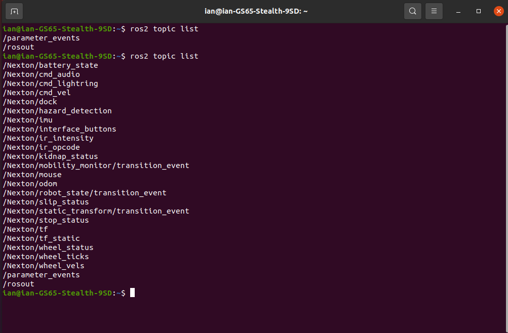This screenshot has height=333, width=508.
Task: Click the cursor at the final prompt
Action: [x=133, y=293]
